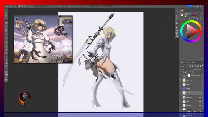
Task: Select the Eraser tool
Action: (6, 42)
